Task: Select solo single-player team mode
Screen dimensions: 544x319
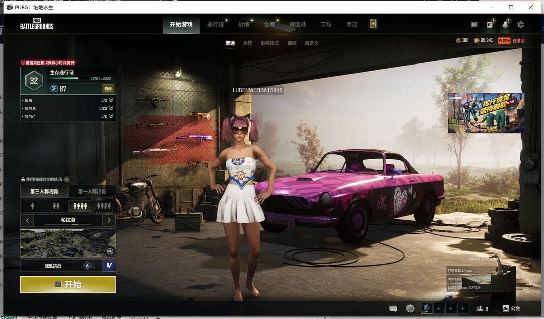Action: coord(33,206)
